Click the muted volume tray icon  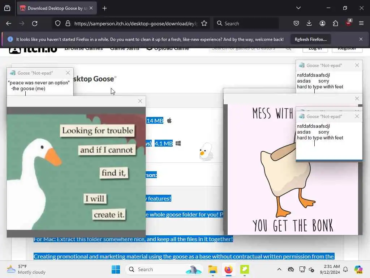[311, 269]
